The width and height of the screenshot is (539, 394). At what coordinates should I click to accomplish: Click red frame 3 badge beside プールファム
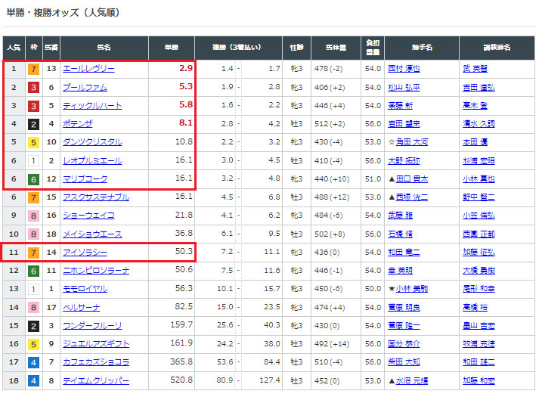33,87
